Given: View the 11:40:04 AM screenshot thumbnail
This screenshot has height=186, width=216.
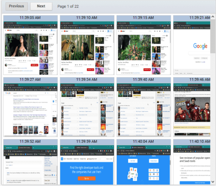Looking at the screenshot, I should coord(144,165).
